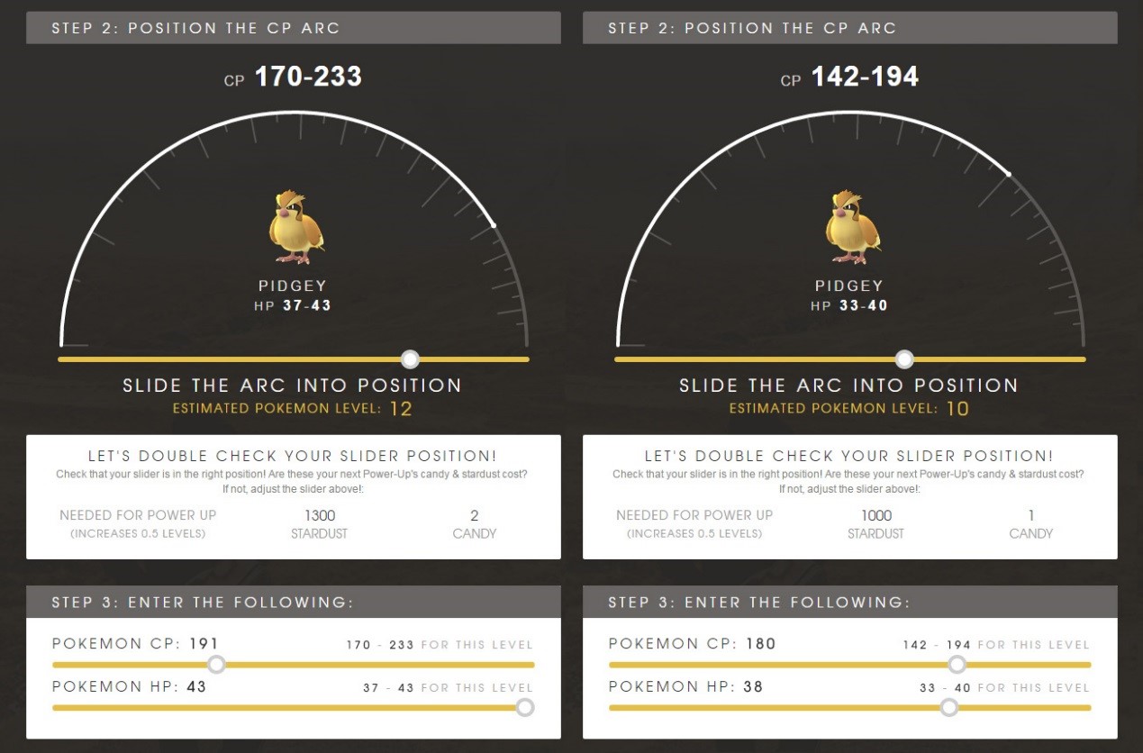Image resolution: width=1143 pixels, height=753 pixels.
Task: Click the CP 170-233 heading
Action: (x=293, y=77)
